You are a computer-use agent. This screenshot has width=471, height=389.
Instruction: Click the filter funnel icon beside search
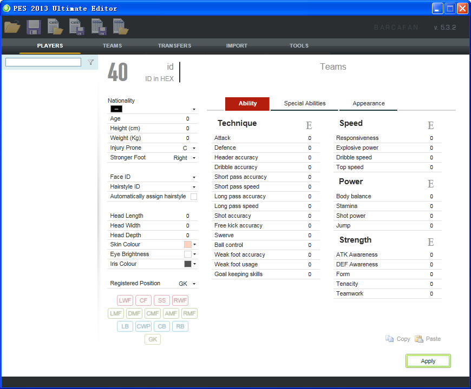pyautogui.click(x=90, y=62)
